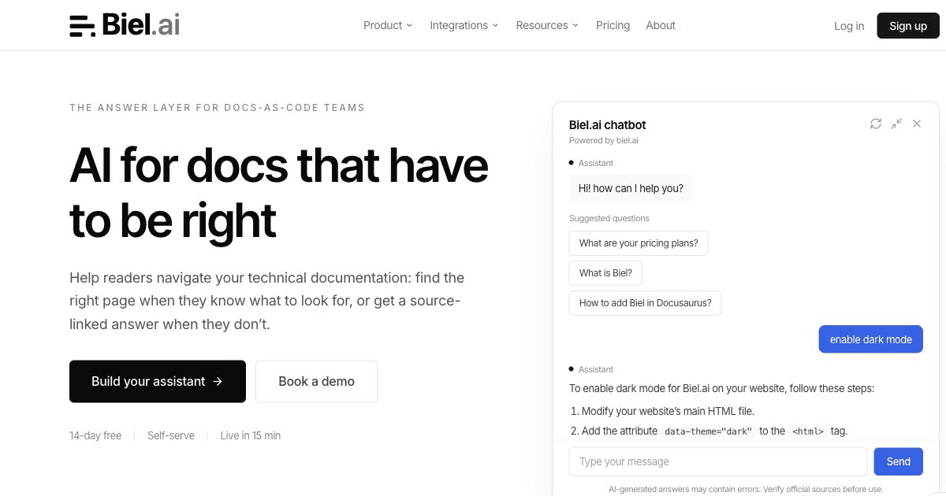The width and height of the screenshot is (946, 496).
Task: Collapse the chatbot window using the minimize arrows
Action: (x=896, y=124)
